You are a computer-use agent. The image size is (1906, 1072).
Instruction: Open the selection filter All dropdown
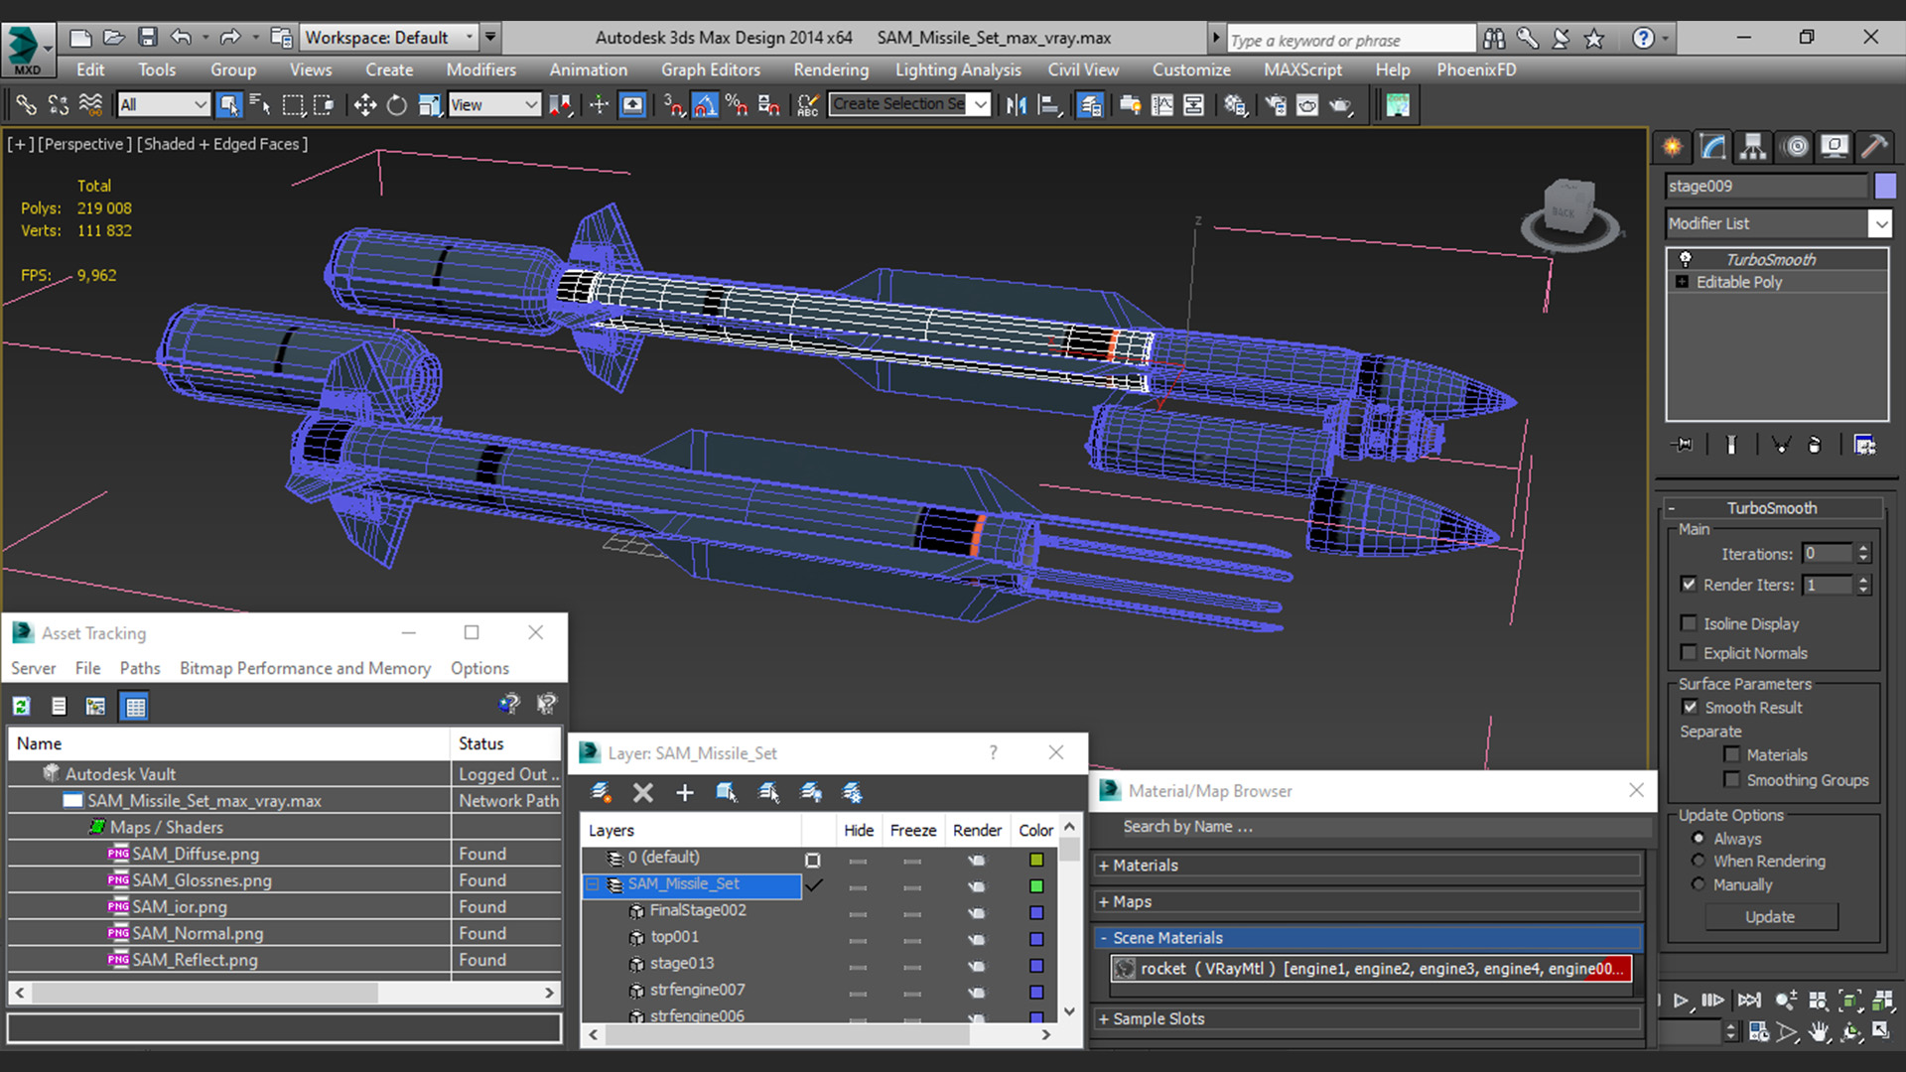tap(163, 104)
